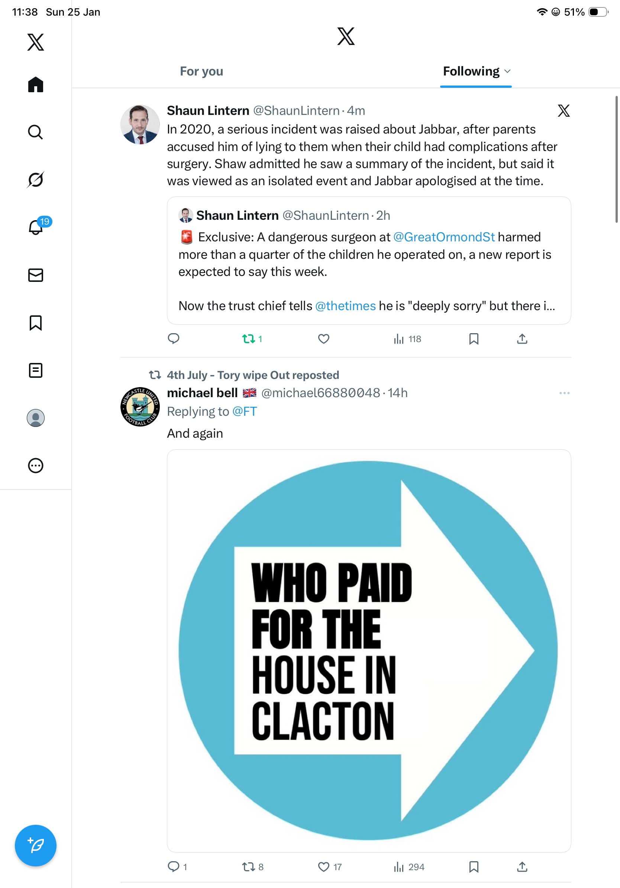Open Bookmarks in the sidebar
This screenshot has height=888, width=620.
pos(36,322)
